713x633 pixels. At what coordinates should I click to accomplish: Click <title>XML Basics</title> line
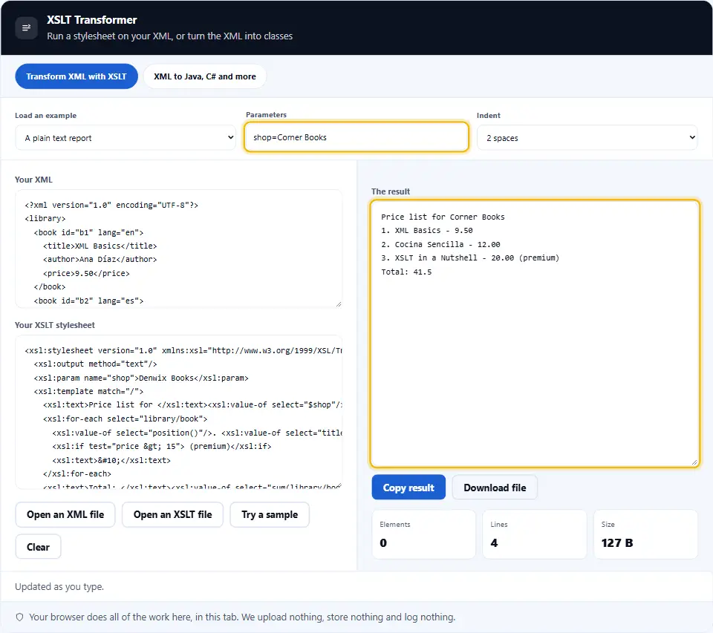tap(100, 246)
